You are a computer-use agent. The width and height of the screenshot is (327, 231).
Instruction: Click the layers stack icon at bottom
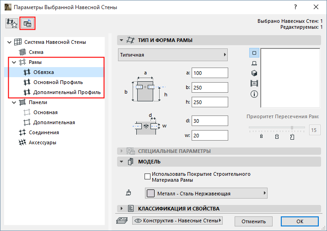point(122,220)
